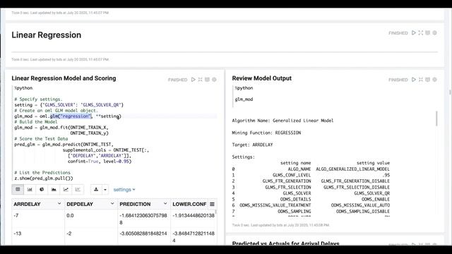Open settings gear of Review Model Output paragraph
This screenshot has width=452, height=254.
pos(435,80)
